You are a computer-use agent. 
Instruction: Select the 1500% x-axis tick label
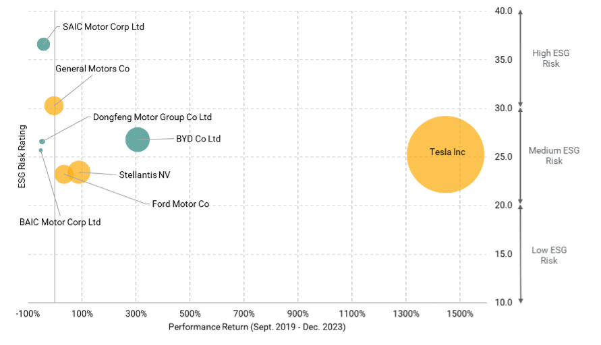point(459,314)
